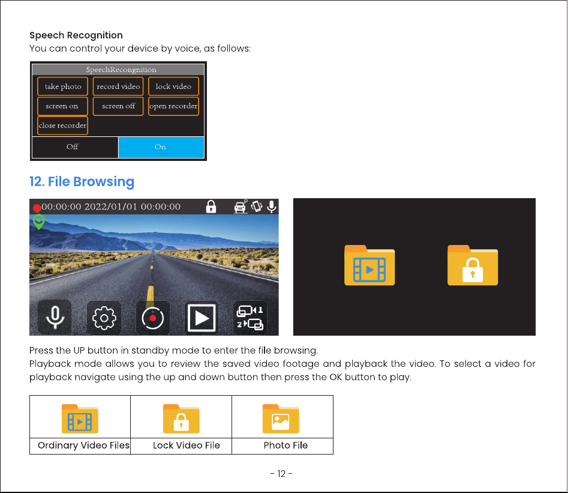Click the 'Ordinary Video Files' label
Viewport: 568px width, 493px height.
click(x=83, y=445)
